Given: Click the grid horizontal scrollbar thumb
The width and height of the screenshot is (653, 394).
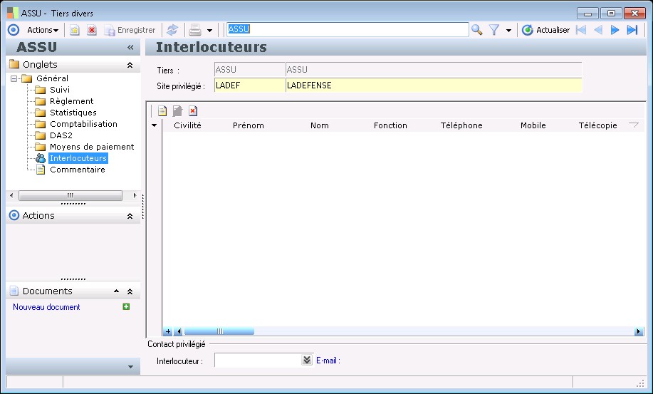Looking at the screenshot, I should coord(219,331).
